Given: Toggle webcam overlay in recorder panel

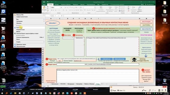Looking at the screenshot, I should point(159,90).
